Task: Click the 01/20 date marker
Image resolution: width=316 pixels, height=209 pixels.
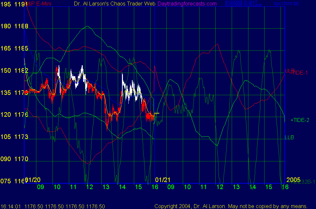Action: [33, 179]
